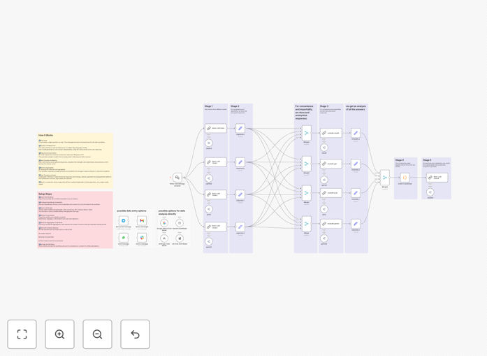Select the final Merge node before Stage 4
The width and height of the screenshot is (487, 356).
click(x=385, y=178)
